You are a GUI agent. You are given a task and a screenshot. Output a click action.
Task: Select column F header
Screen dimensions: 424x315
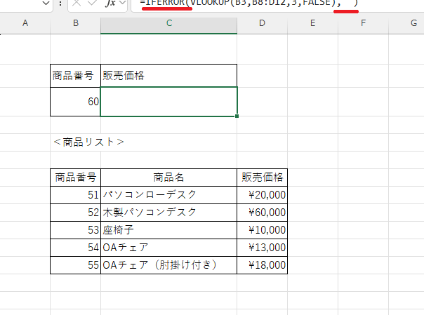click(363, 24)
